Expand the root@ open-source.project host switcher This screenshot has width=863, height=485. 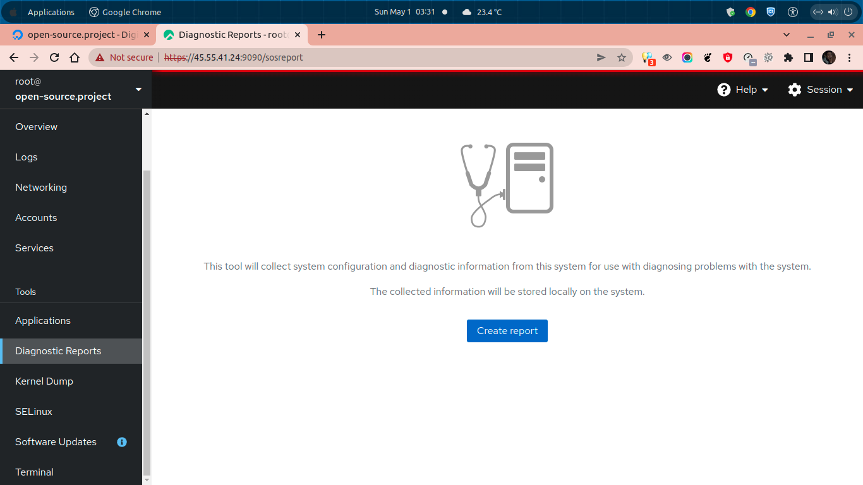click(76, 89)
